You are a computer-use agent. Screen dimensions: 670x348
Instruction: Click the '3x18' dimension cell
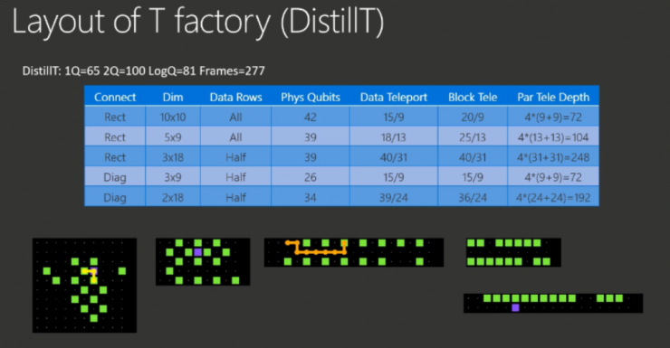[x=173, y=157]
